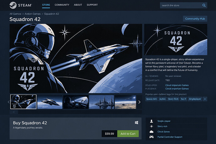Select the Story Rich tag
Viewport: 216px width, 144px height.
[173, 99]
